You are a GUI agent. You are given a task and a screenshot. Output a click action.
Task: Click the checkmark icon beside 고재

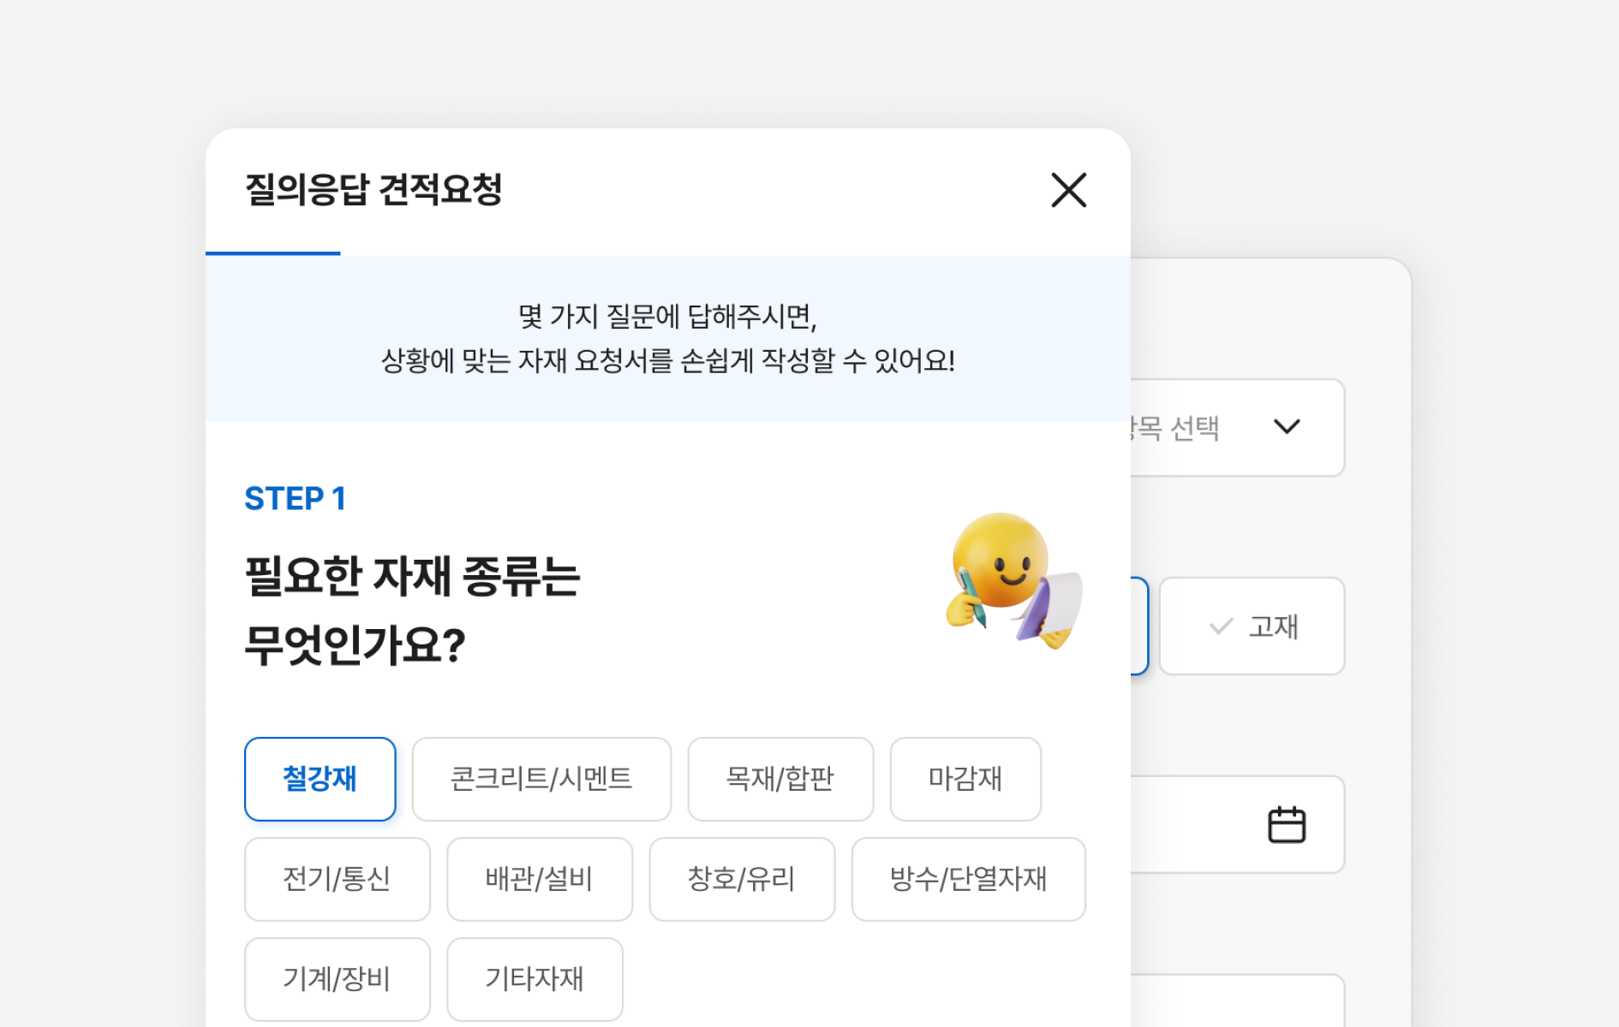point(1221,626)
